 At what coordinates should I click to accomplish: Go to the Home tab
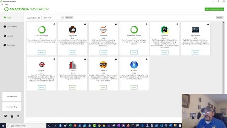(x=12, y=17)
